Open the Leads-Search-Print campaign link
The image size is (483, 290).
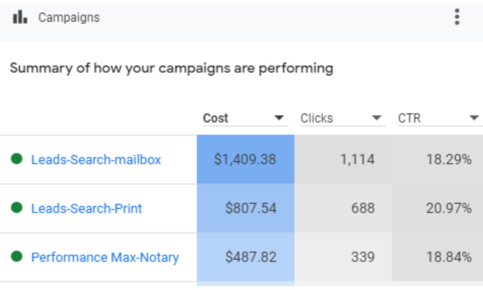pyautogui.click(x=86, y=208)
